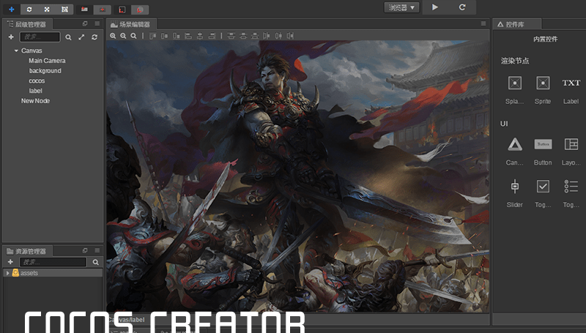Viewport: 586px width, 333px height.
Task: Collapse the Canvas node
Action: tap(16, 50)
